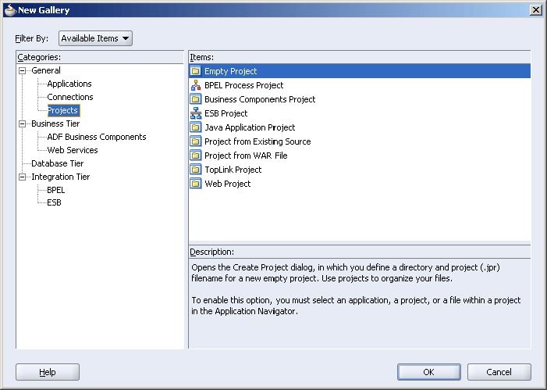Choose Java Application Project item

[250, 127]
